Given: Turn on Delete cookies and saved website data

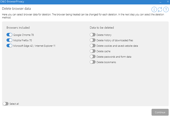Looking at the screenshot, I should 93,46.
